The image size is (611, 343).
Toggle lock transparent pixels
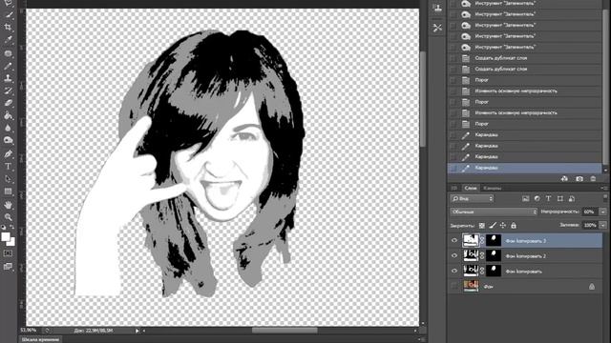[482, 225]
